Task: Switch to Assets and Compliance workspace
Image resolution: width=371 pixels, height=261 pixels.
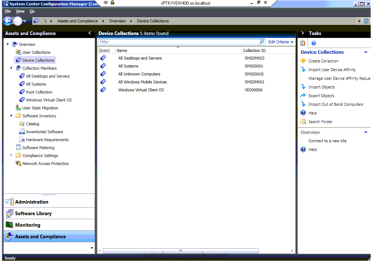Action: pyautogui.click(x=49, y=236)
